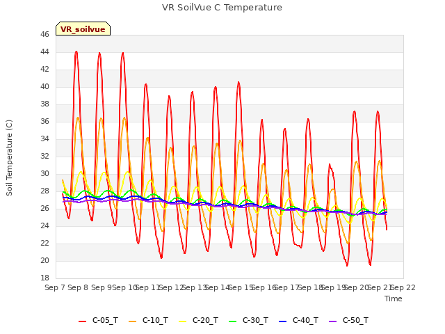Toggle the C-10_T legend entry
Screen dimensions: 445x334
click(148, 321)
